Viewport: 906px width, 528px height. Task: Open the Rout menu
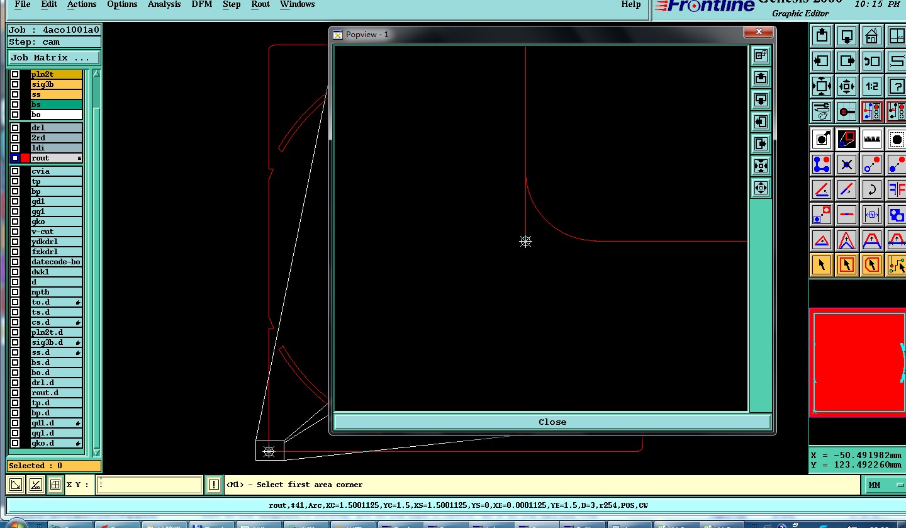[x=260, y=4]
